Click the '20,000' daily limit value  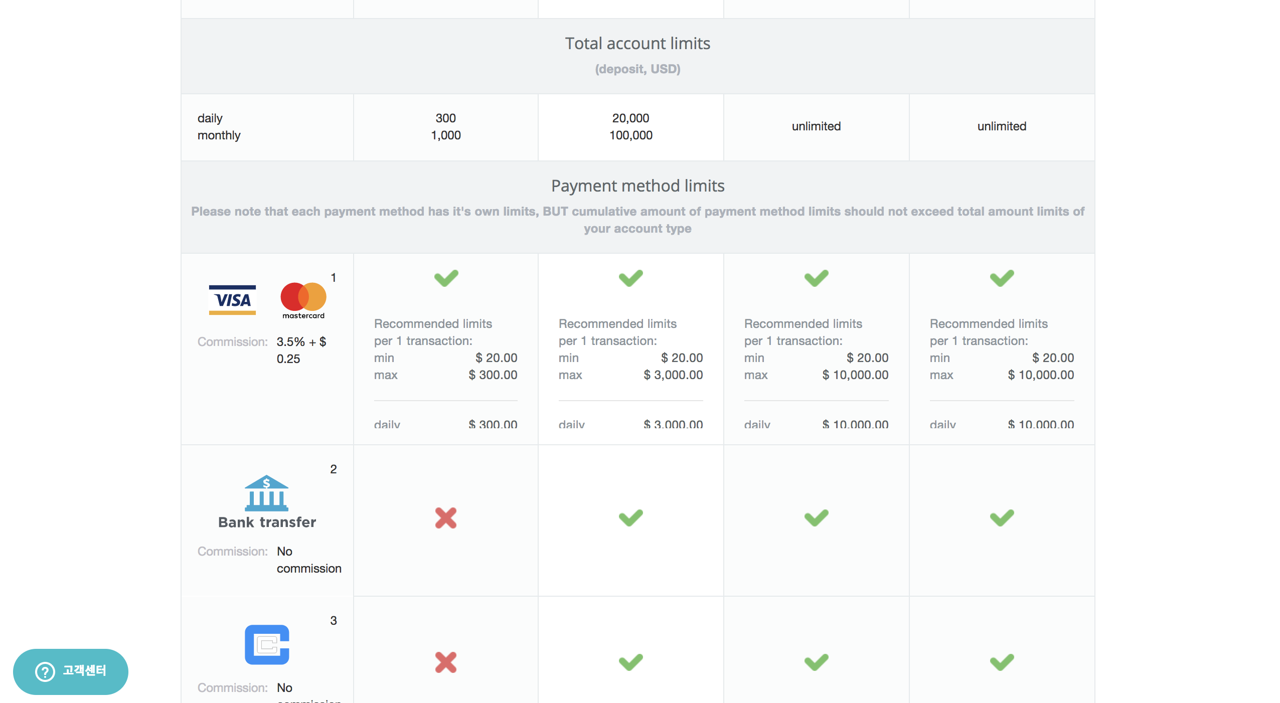click(630, 118)
